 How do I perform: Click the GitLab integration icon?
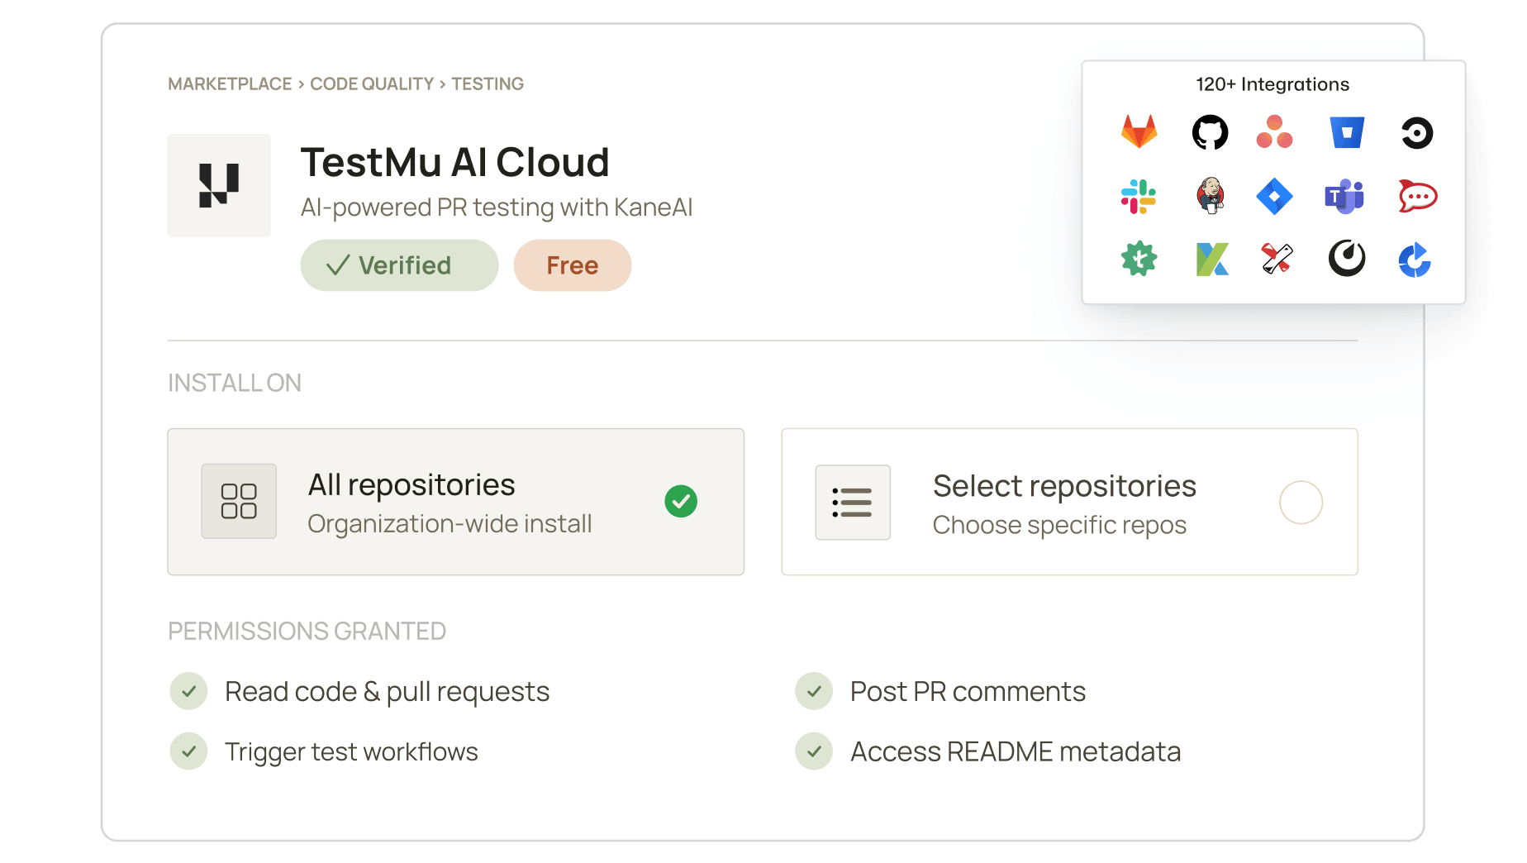(x=1139, y=132)
